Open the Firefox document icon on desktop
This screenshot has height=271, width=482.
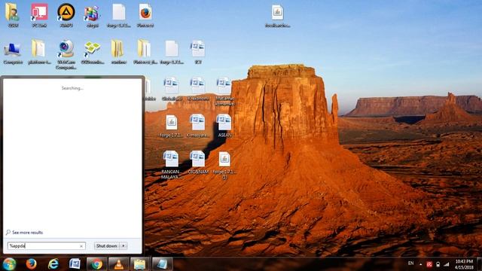pos(145,15)
